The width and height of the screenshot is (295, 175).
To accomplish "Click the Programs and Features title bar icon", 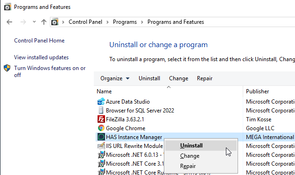I will 7,7.
